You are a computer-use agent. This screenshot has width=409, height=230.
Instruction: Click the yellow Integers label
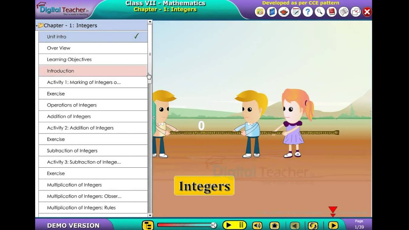(x=204, y=186)
